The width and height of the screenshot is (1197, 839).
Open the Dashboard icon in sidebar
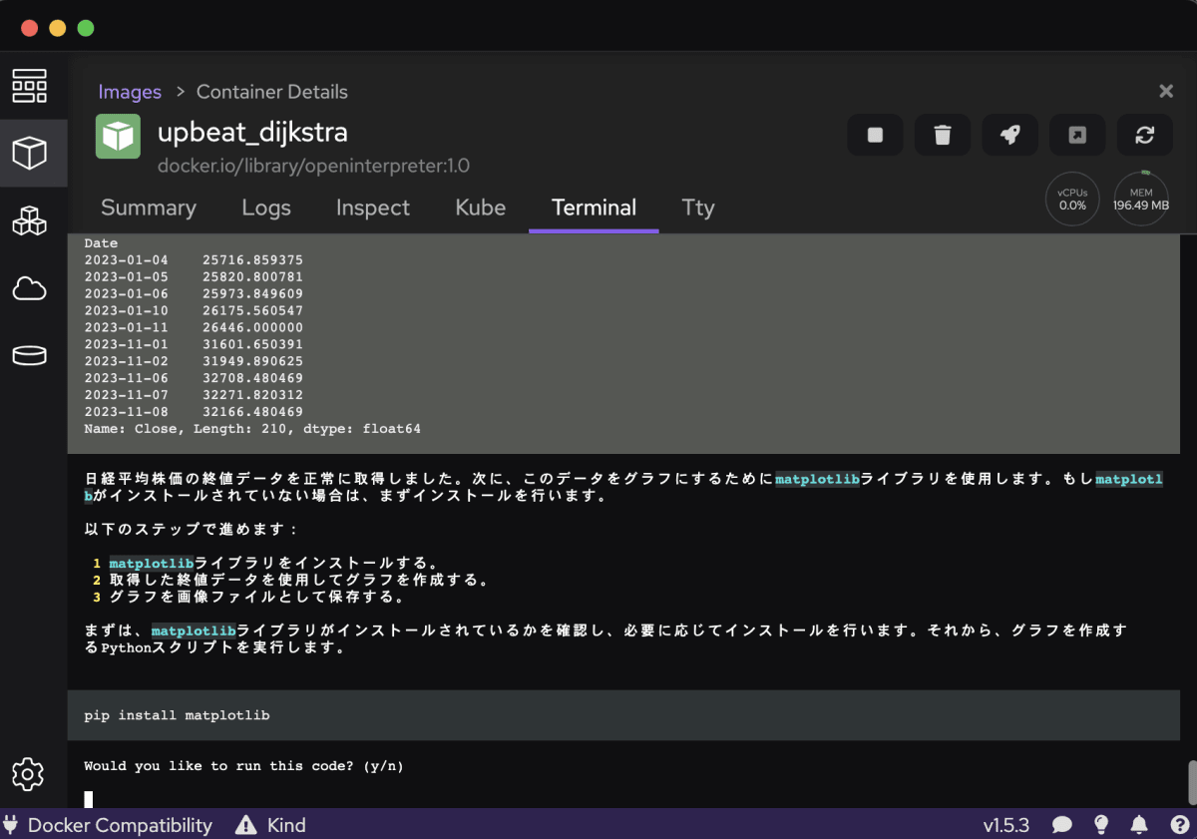30,87
